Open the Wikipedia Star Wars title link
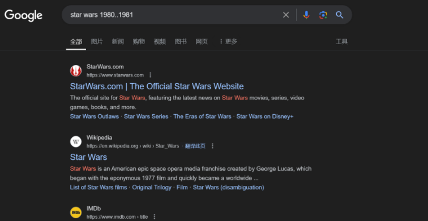This screenshot has height=221, width=428. [x=88, y=157]
